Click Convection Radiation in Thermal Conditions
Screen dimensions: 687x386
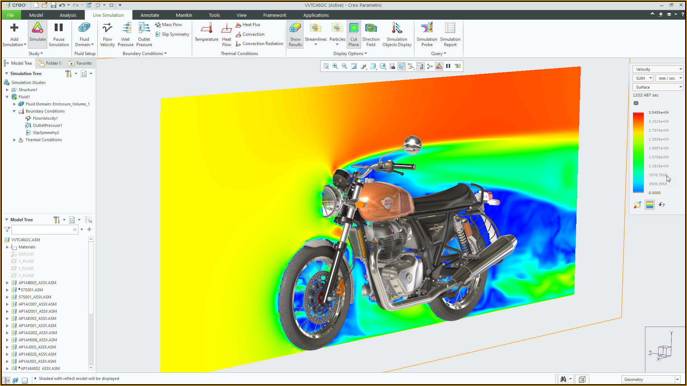pyautogui.click(x=259, y=43)
